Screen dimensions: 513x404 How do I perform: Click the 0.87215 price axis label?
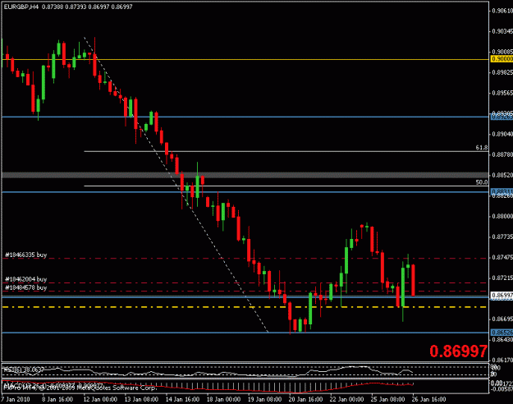(x=502, y=278)
